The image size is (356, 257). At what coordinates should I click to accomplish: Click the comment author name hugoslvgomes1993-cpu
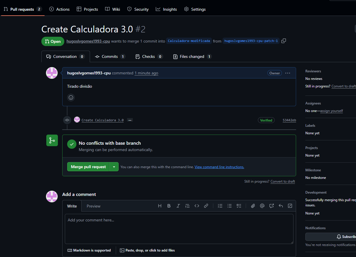[x=89, y=73]
